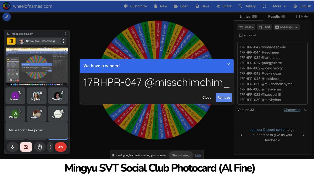Open Meet more options menu

tap(50, 147)
